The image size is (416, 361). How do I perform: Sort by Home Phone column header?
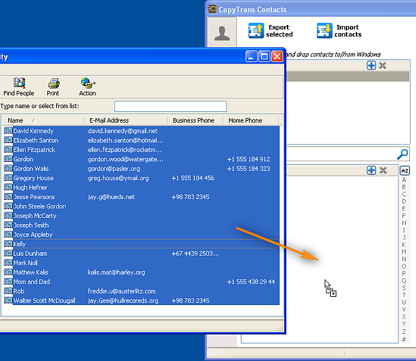tap(252, 120)
